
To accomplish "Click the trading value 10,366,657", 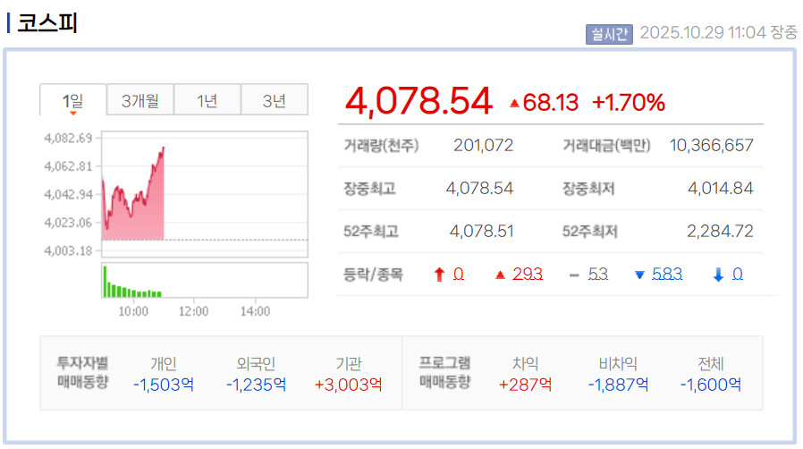I will [711, 146].
